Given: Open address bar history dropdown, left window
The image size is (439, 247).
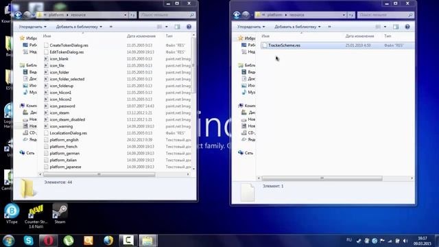Looking at the screenshot, I should [x=125, y=15].
